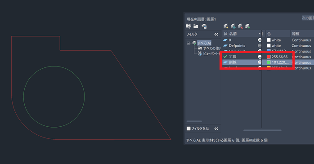This screenshot has height=164, width=314.
Task: Create a new layer with the New Layer icon
Action: [226, 26]
